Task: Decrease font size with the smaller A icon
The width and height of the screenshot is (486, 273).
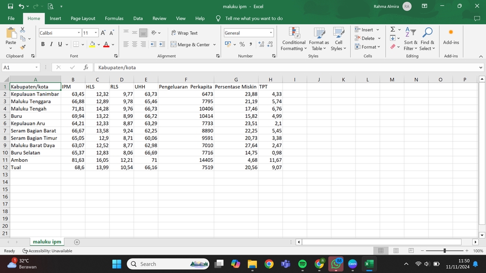Action: tap(111, 33)
